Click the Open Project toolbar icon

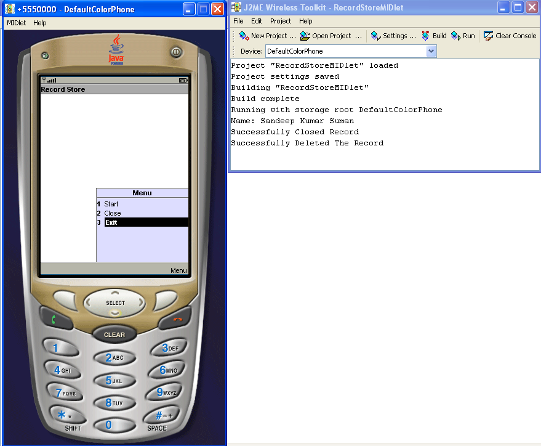pos(304,35)
